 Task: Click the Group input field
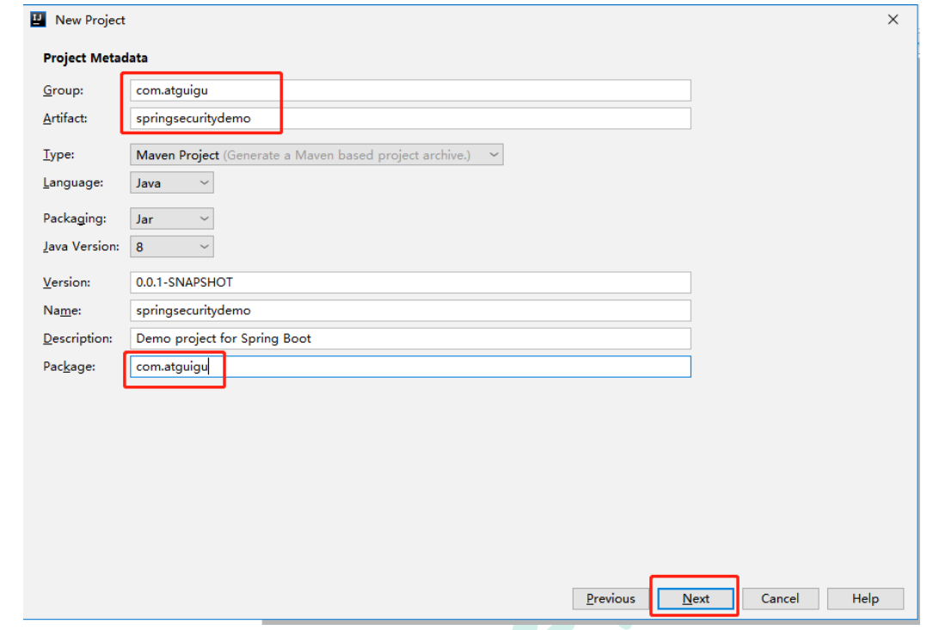click(410, 90)
